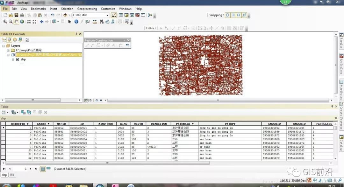Open the map scale dropdown
The width and height of the screenshot is (344, 187).
107,15
